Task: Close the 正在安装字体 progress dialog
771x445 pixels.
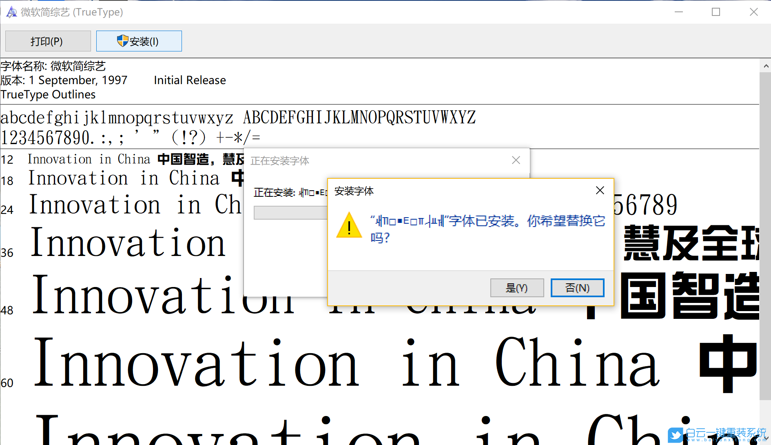Action: point(516,160)
